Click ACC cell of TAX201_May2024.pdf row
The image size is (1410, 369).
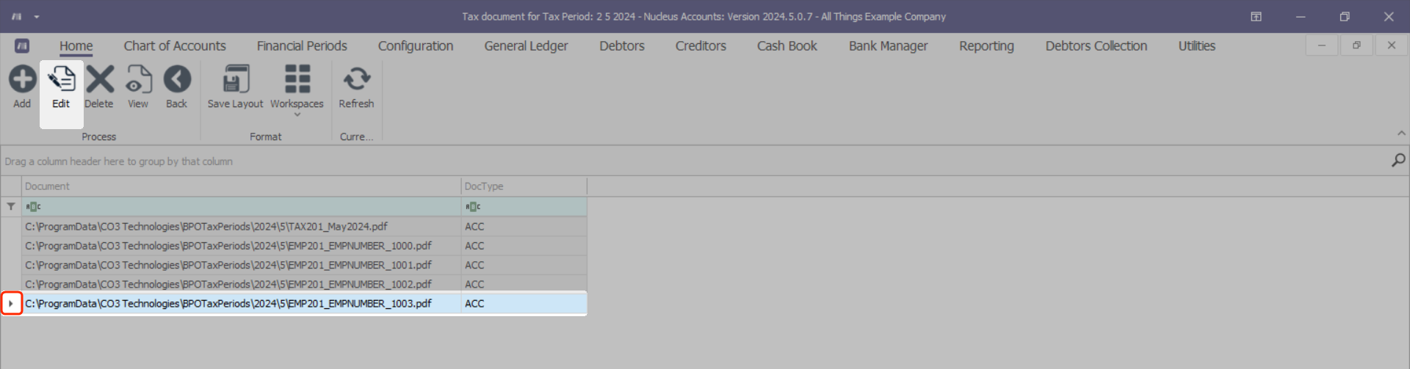click(524, 227)
